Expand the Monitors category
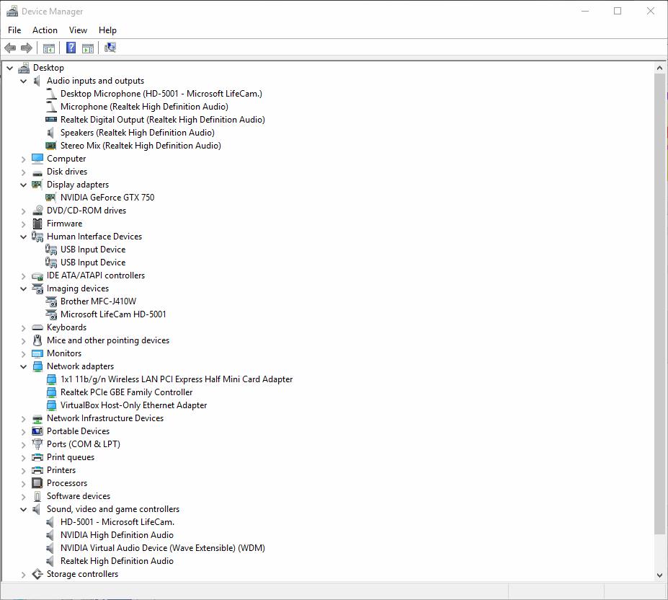668x600 pixels. [x=24, y=353]
